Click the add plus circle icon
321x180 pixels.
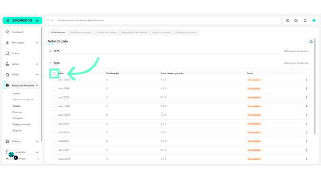click(x=287, y=20)
